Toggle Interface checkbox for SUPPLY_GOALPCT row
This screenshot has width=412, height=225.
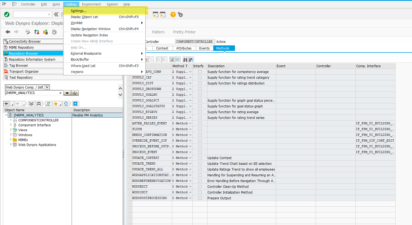pyautogui.click(x=200, y=101)
